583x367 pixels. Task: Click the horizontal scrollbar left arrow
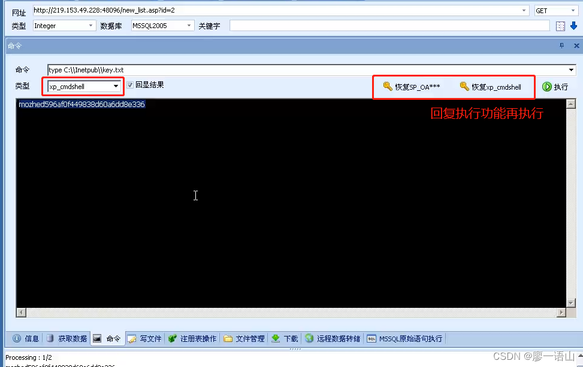coord(21,313)
